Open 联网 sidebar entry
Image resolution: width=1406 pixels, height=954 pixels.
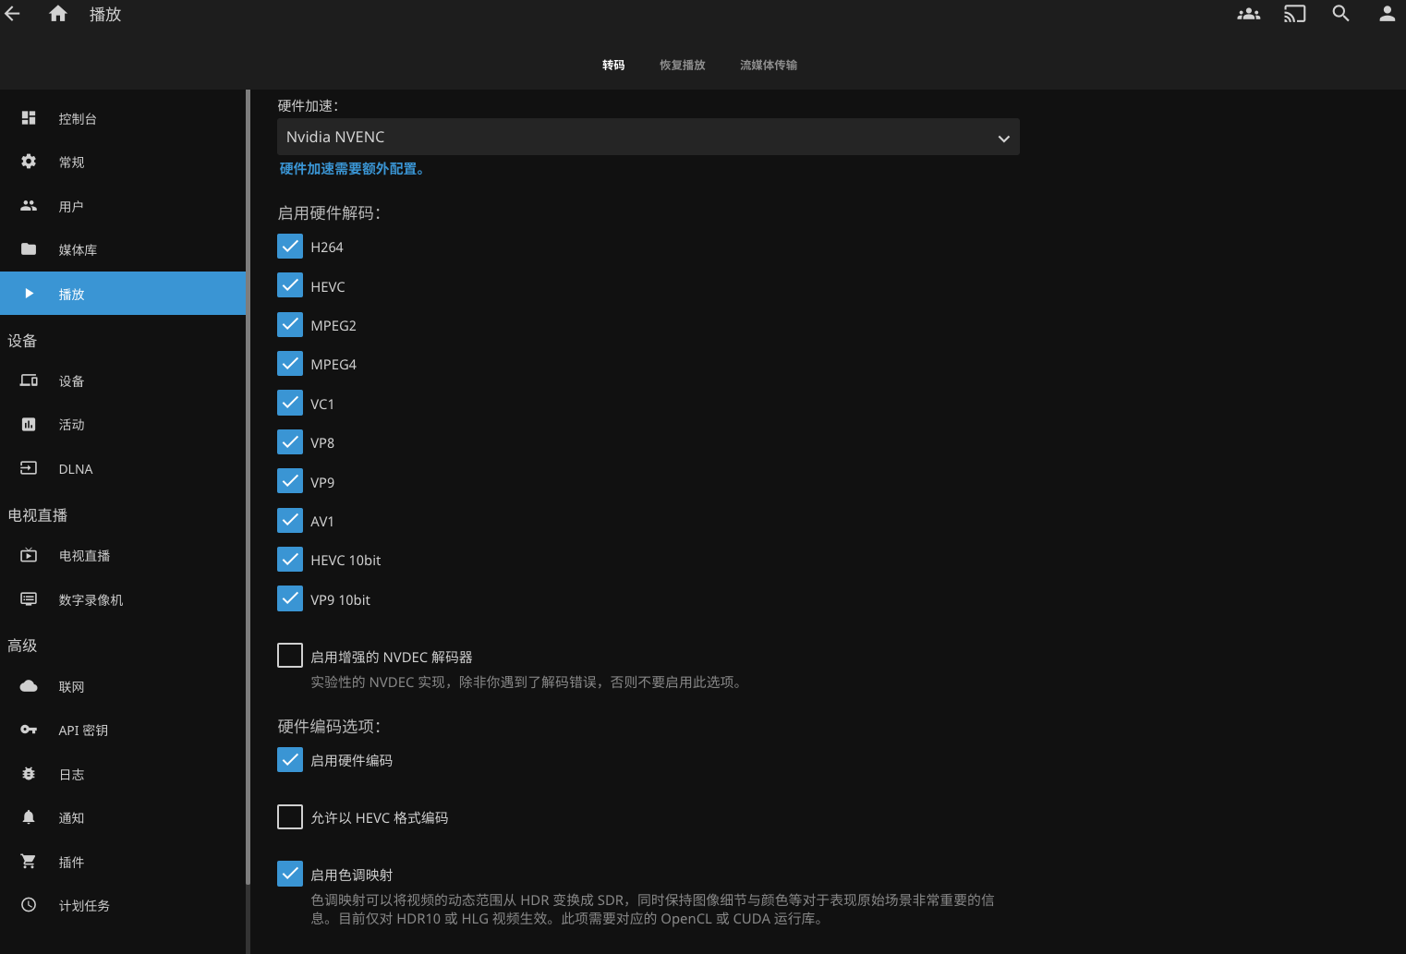pos(123,686)
